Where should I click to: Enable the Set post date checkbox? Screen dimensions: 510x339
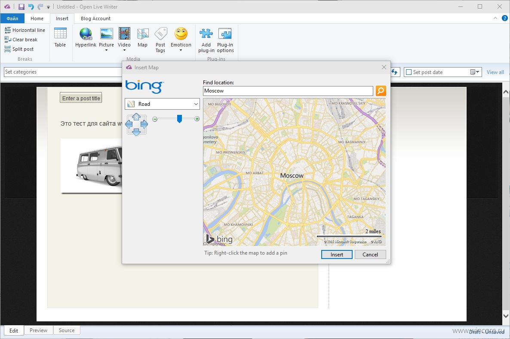409,72
